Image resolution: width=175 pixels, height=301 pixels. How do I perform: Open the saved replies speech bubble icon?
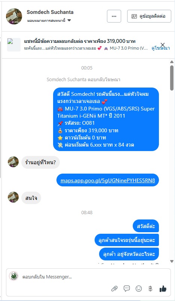tap(127, 288)
